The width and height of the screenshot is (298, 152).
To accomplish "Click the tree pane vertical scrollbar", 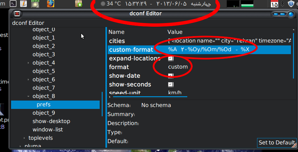I will [x=102, y=104].
